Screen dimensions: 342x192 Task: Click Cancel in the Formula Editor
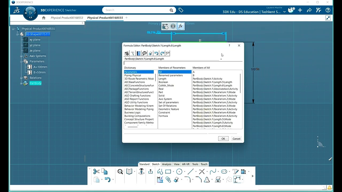tap(236, 139)
